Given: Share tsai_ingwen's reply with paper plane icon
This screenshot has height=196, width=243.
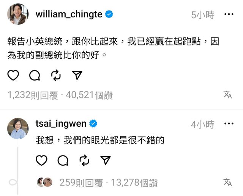Looking at the screenshot, I should pos(106,160).
